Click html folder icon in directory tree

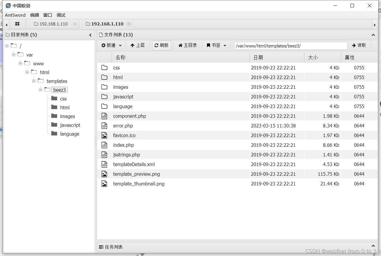coord(54,107)
